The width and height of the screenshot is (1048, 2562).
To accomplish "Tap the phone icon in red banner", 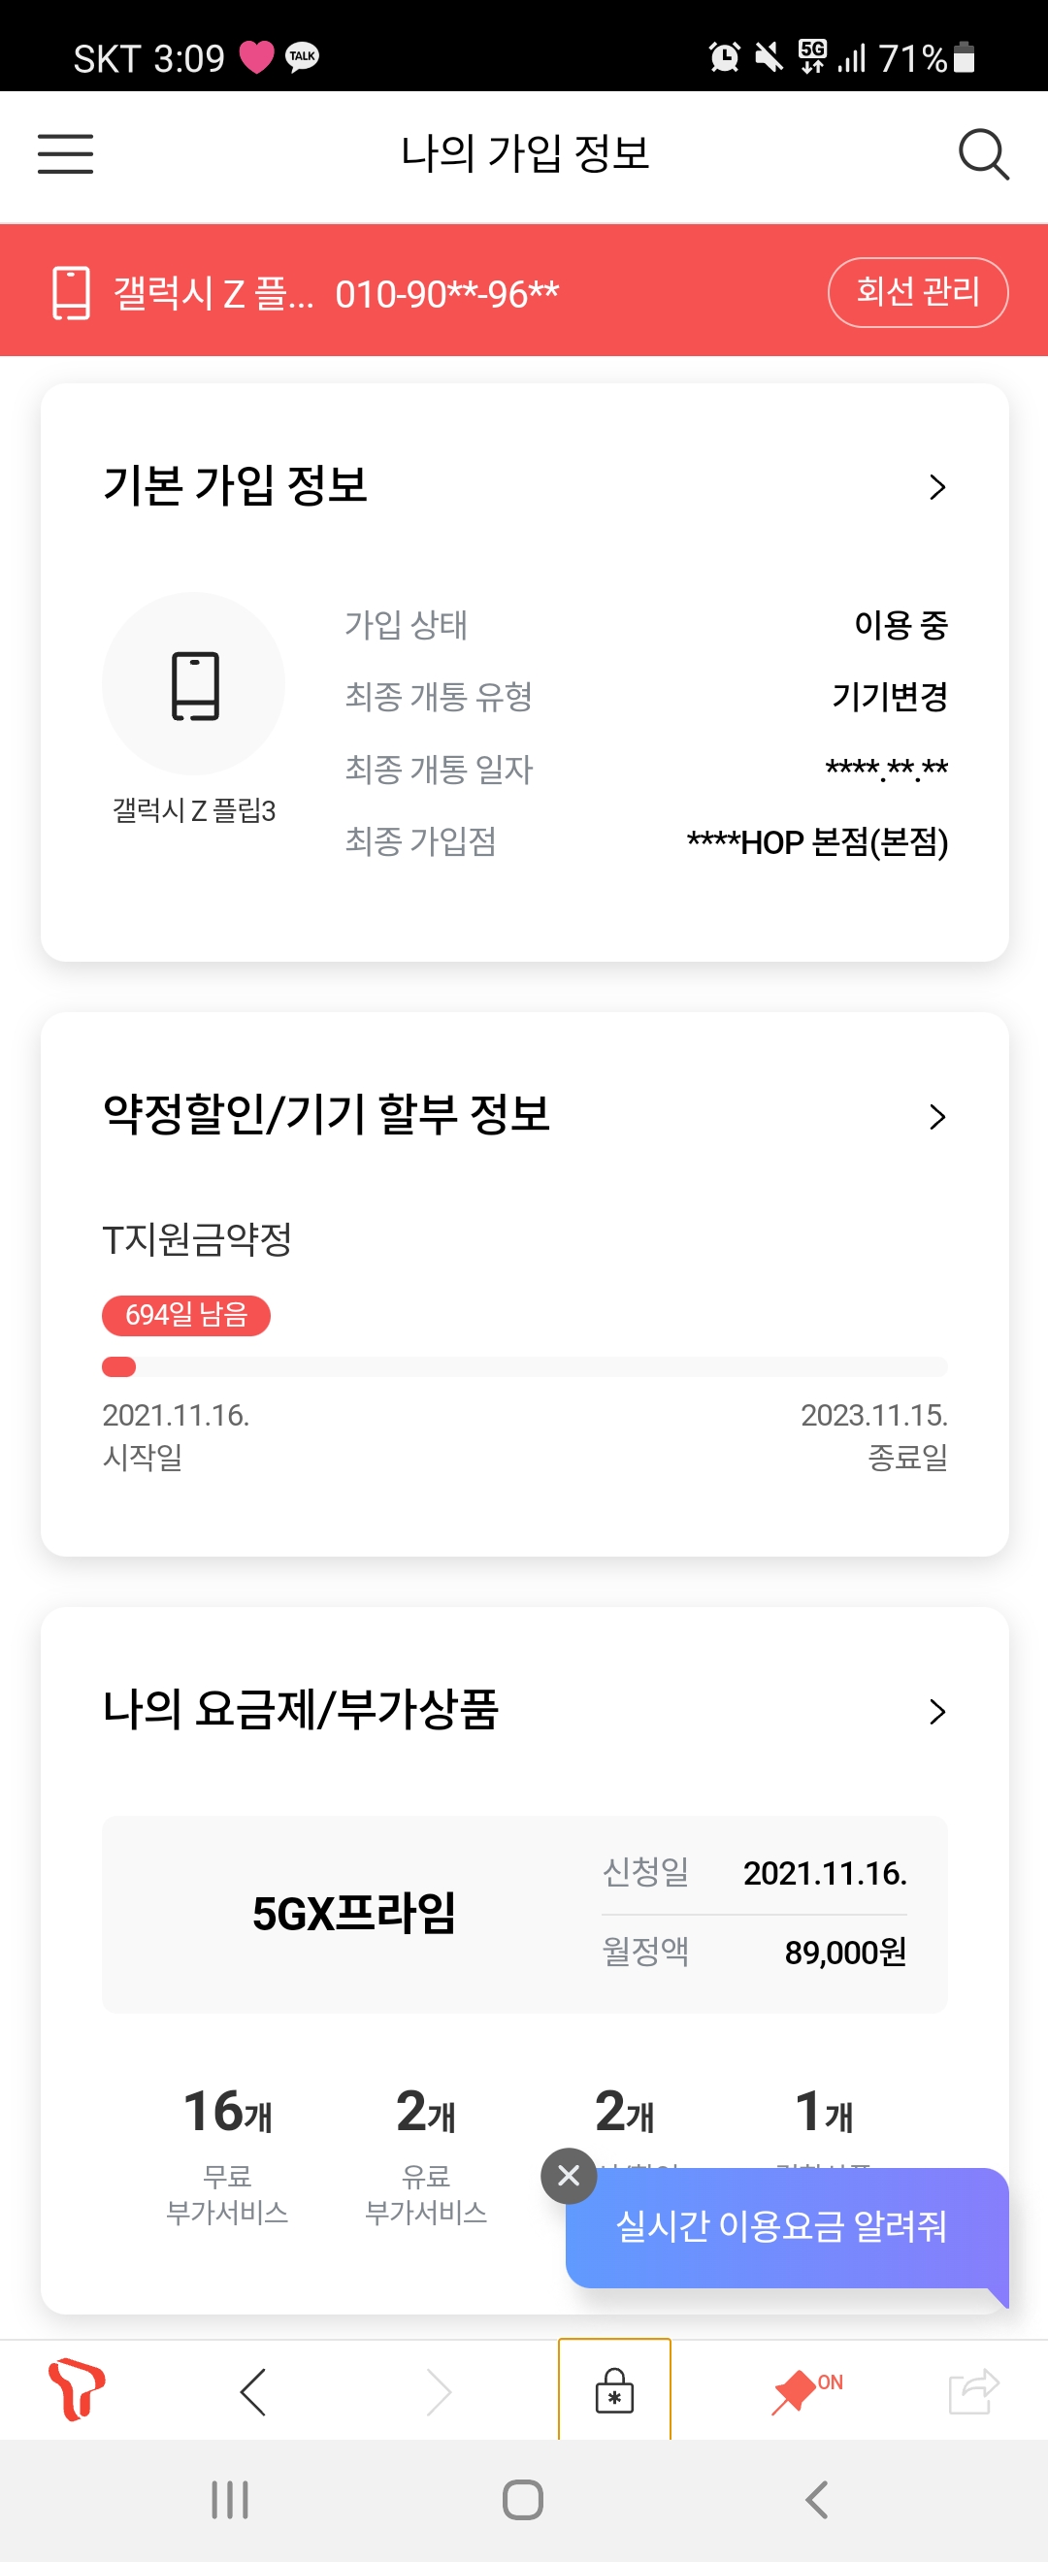I will (x=72, y=292).
